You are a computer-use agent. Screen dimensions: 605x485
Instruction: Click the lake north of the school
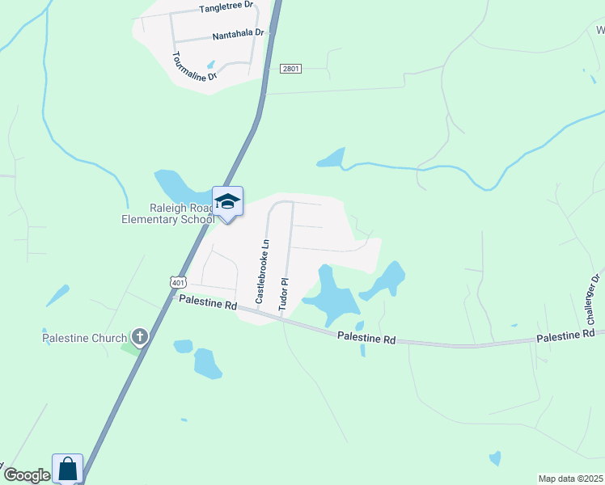pos(180,186)
